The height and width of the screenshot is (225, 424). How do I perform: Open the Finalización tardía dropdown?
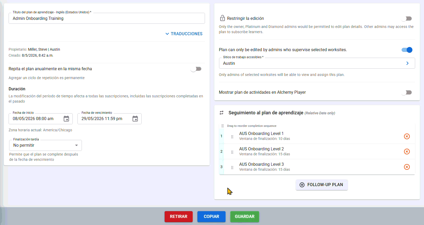click(x=46, y=145)
